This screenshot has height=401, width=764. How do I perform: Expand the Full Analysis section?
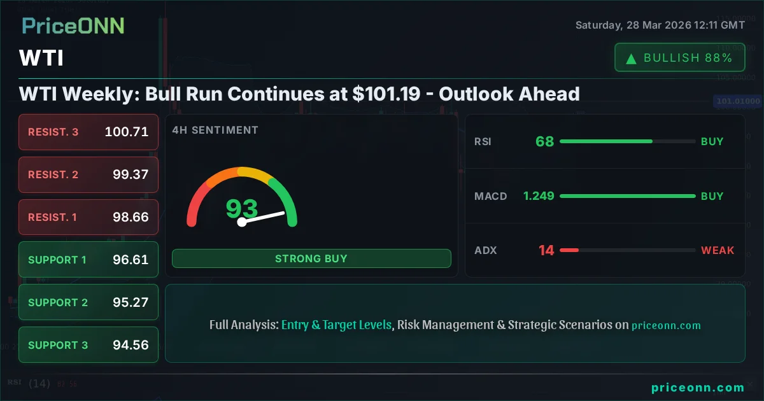tap(455, 325)
